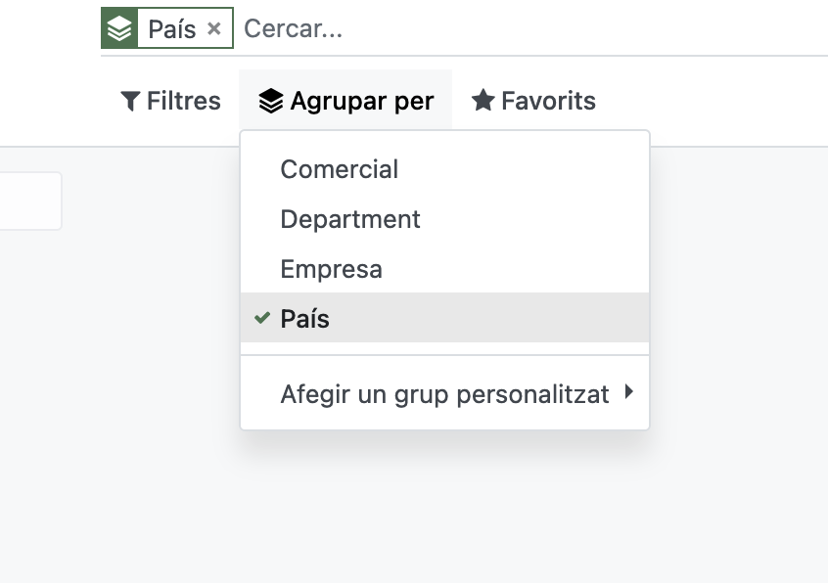Click the white panel at the left edge
The image size is (828, 583).
29,202
